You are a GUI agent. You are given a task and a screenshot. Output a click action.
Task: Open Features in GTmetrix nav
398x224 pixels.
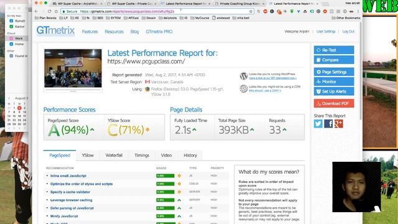point(90,32)
